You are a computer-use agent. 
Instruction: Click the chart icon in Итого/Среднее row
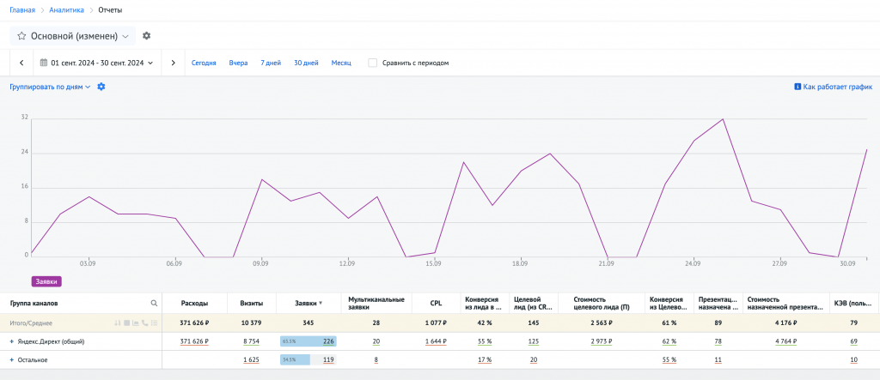(x=136, y=323)
